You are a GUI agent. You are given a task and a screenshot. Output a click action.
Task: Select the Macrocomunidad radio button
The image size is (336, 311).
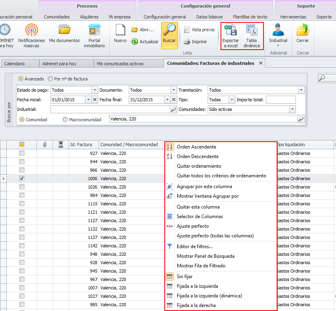click(x=65, y=119)
